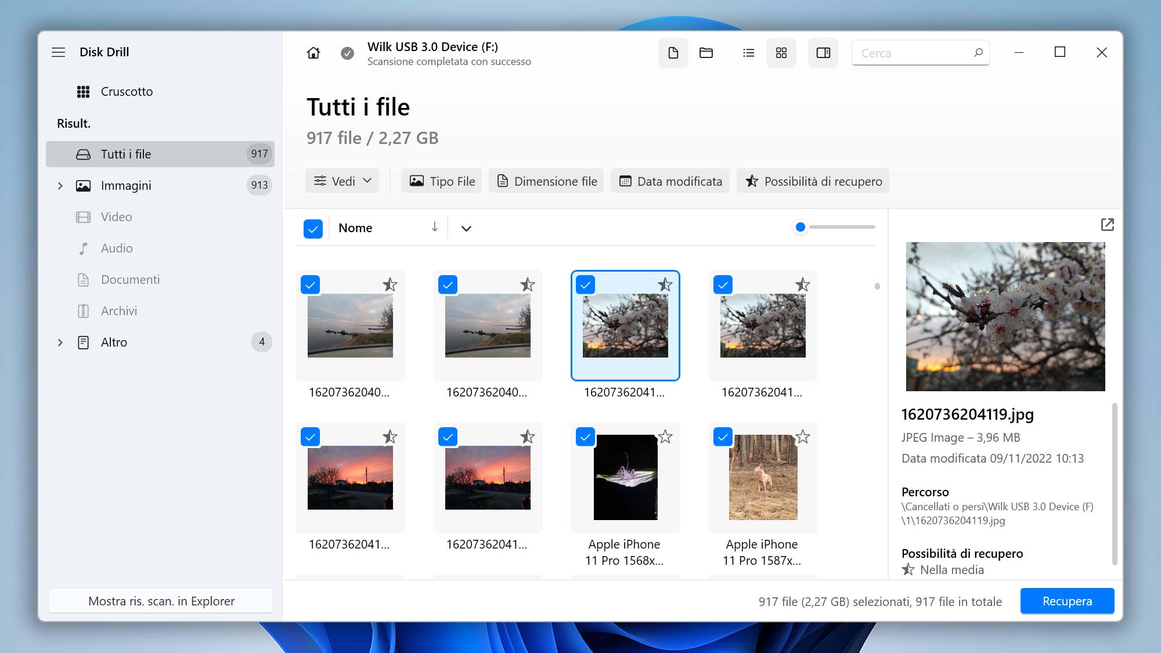Toggle the select-all checkbox beside Nome
1161x653 pixels.
click(313, 228)
